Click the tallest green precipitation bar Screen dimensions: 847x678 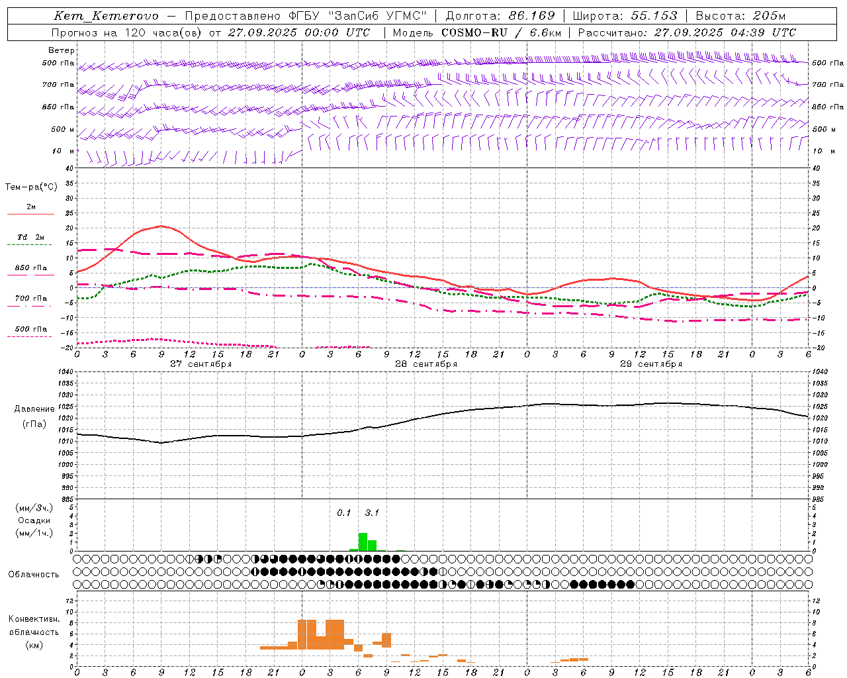point(363,542)
